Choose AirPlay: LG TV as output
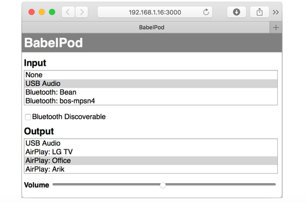Image resolution: width=307 pixels, height=202 pixels. point(151,152)
